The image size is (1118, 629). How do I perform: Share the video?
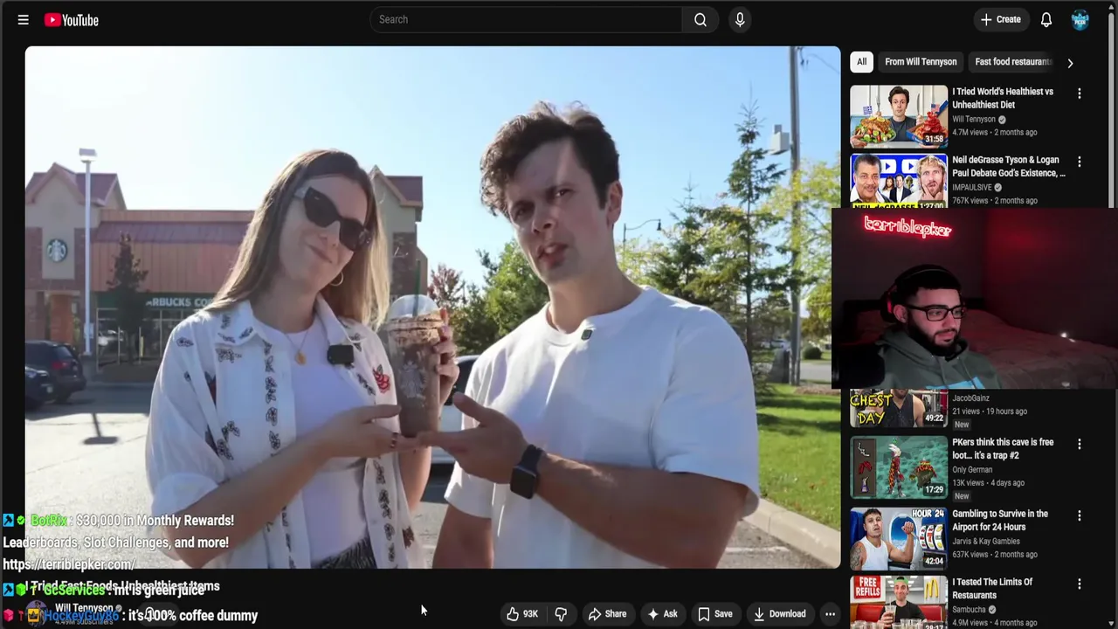click(607, 614)
